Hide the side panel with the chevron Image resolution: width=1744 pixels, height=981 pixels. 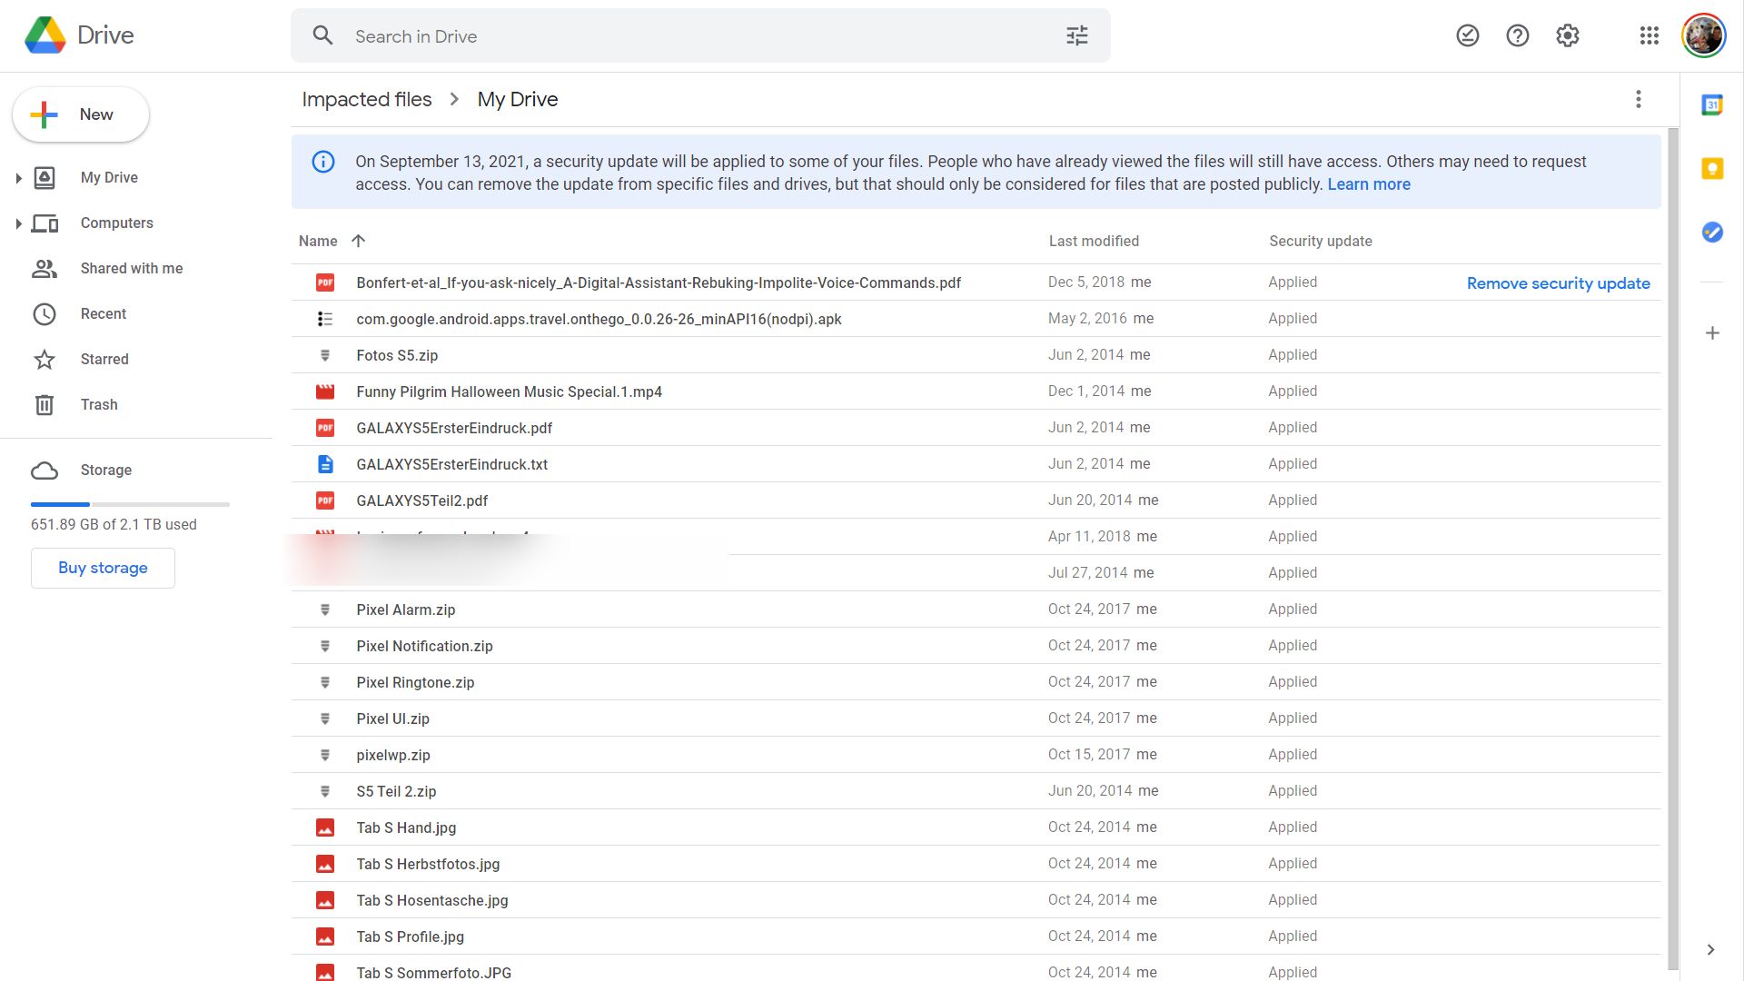(1709, 949)
